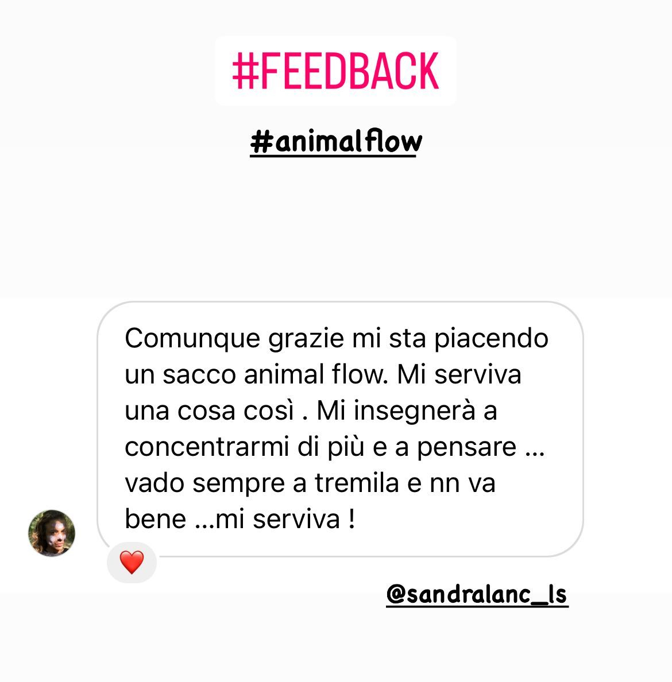This screenshot has width=672, height=682.
Task: Tap the pink #FEEDBACK sticker
Action: coord(335,71)
